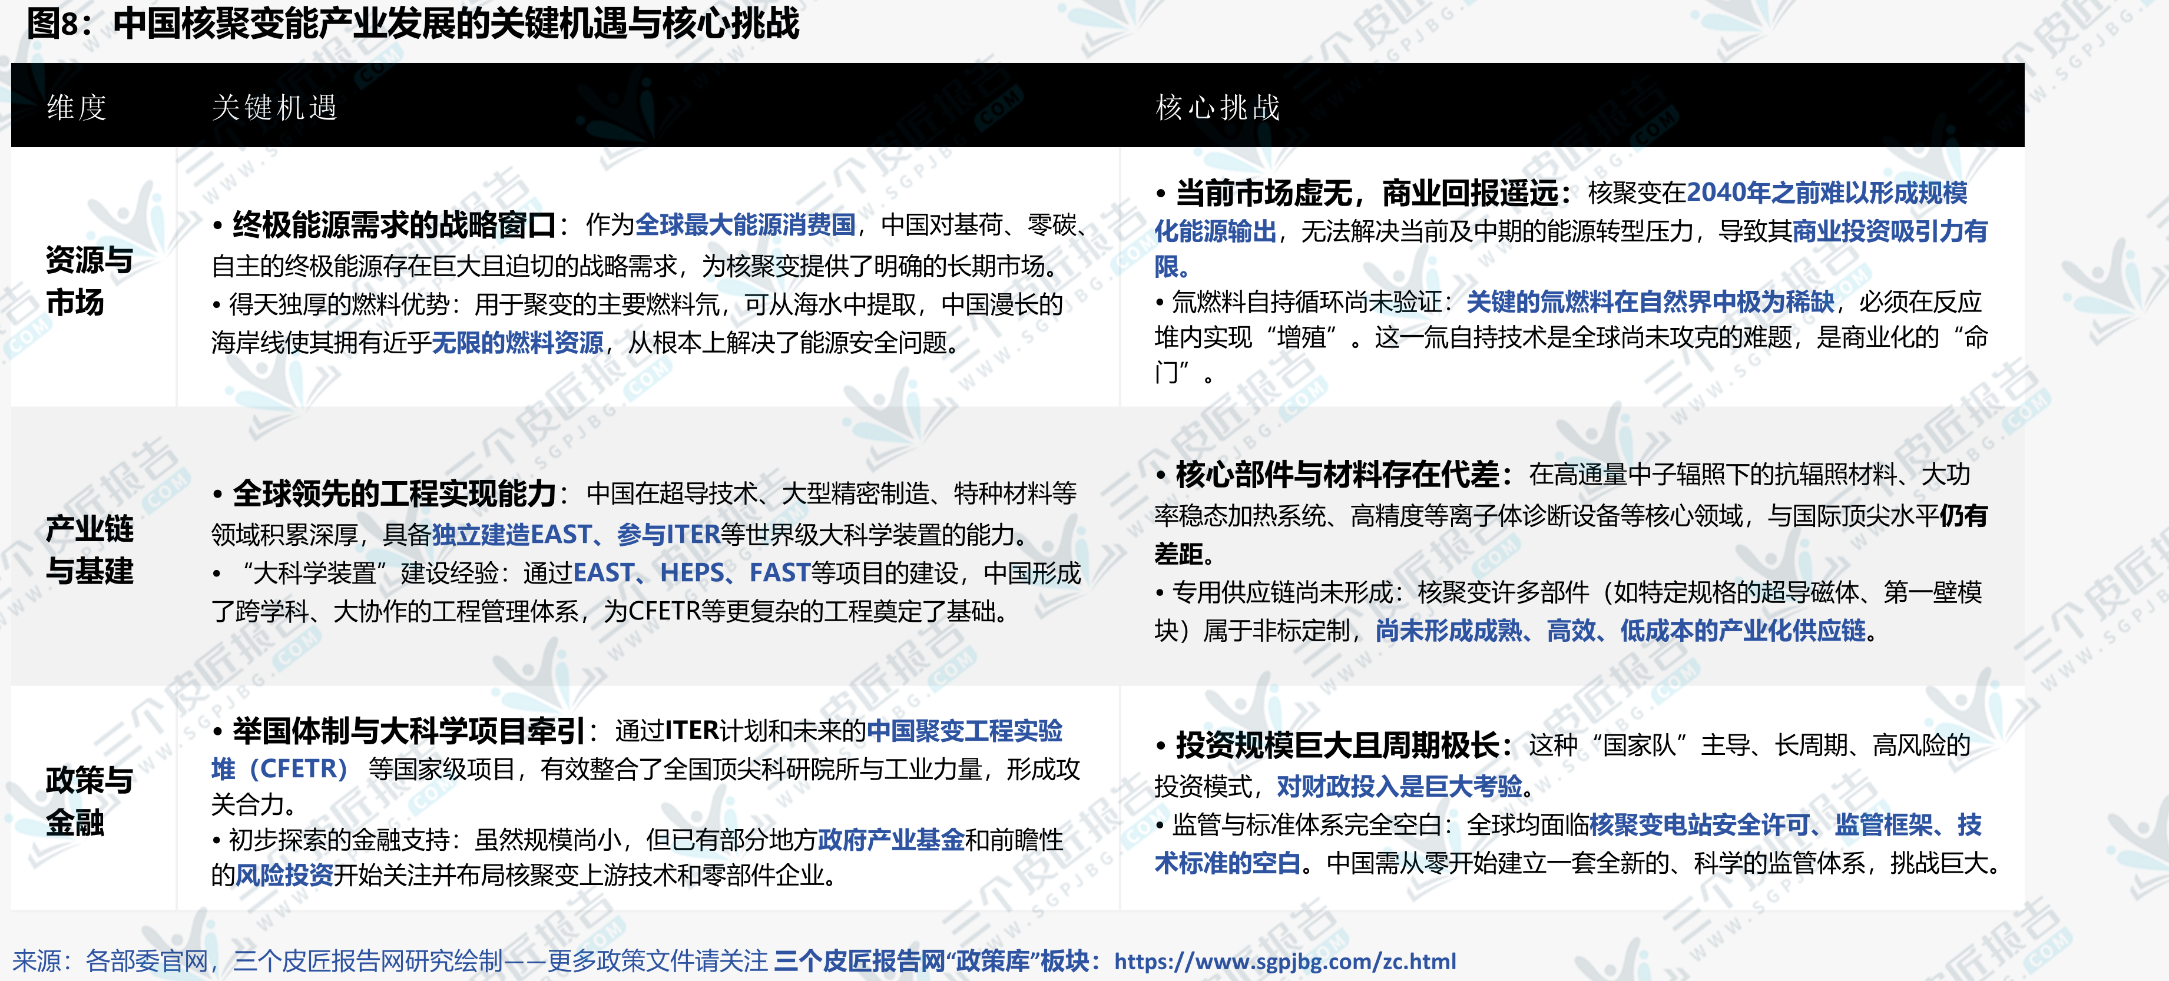Click the bold heading 终极能源需求的战略窗口
This screenshot has height=981, width=2169.
[394, 226]
